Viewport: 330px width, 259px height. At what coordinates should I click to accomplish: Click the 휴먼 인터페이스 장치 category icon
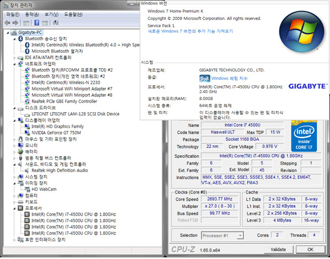pos(20,240)
